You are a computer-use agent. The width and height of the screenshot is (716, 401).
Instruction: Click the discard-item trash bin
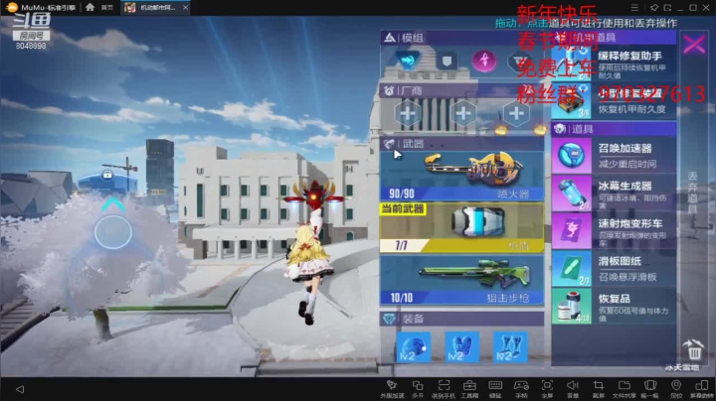694,349
